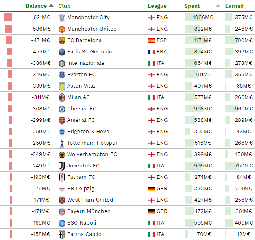Select the Club column header
This screenshot has width=255, height=240.
64,6
